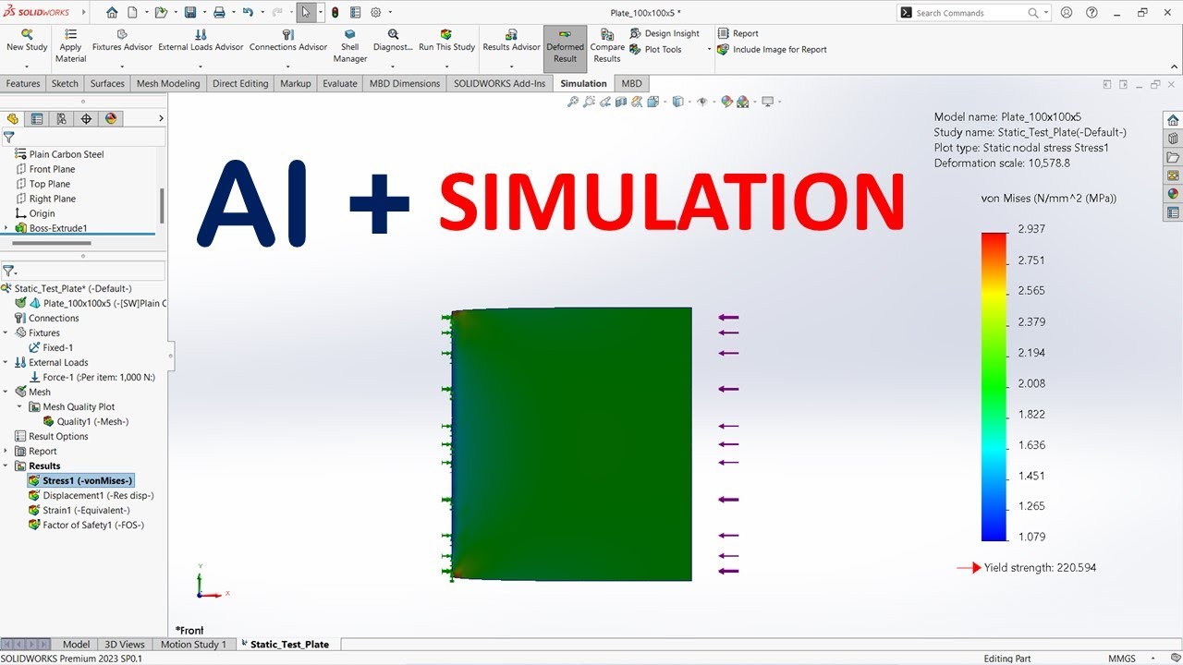Click Compare Results tool
The width and height of the screenshot is (1183, 665).
point(607,46)
